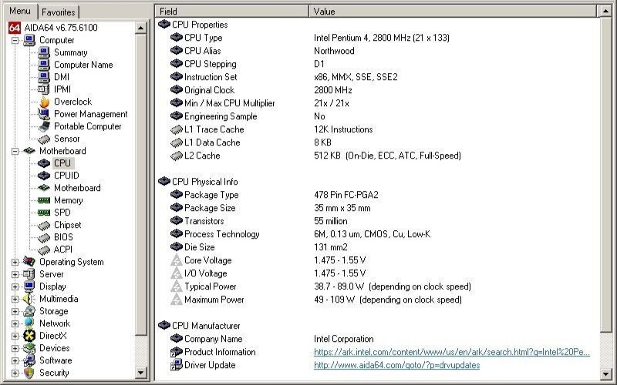Click tree panel scroll up arrow
Image resolution: width=617 pixels, height=385 pixels.
[141, 28]
